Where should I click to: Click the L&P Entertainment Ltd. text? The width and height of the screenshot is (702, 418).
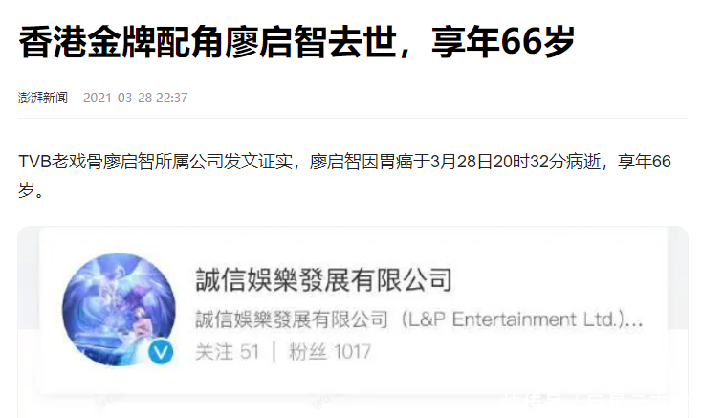click(516, 319)
